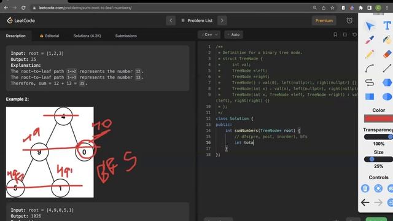The height and width of the screenshot is (221, 393).
Task: Open the C++ language dropdown
Action: point(209,34)
